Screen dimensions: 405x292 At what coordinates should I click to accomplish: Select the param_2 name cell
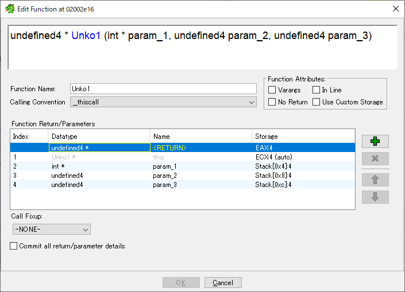click(x=201, y=176)
